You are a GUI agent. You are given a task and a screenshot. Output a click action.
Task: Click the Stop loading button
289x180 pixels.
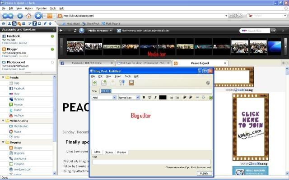pyautogui.click(x=20, y=16)
